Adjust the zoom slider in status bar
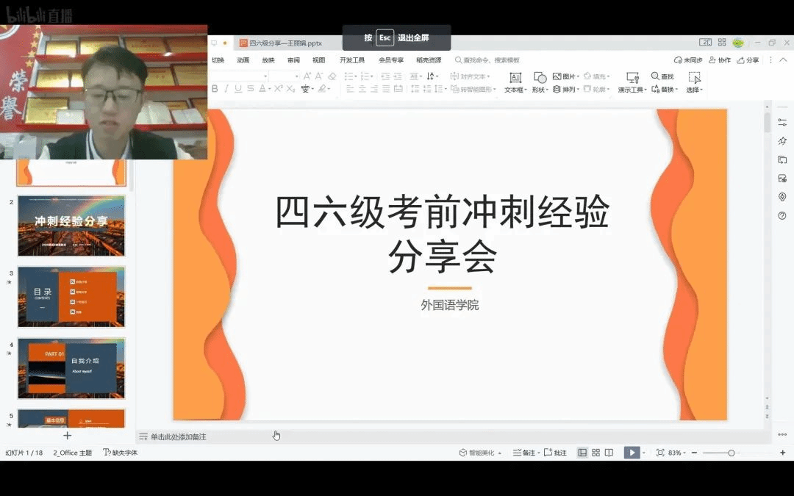The width and height of the screenshot is (794, 496). 731,453
